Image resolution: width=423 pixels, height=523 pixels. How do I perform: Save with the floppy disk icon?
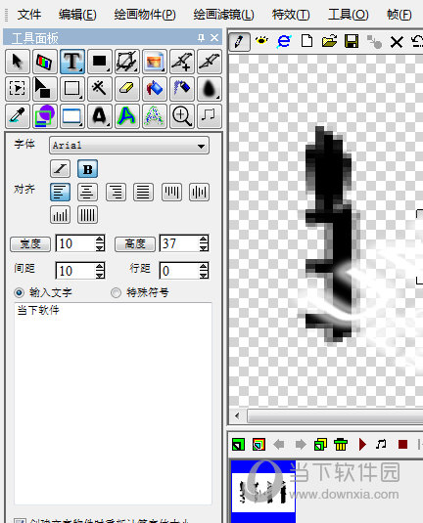pyautogui.click(x=352, y=41)
